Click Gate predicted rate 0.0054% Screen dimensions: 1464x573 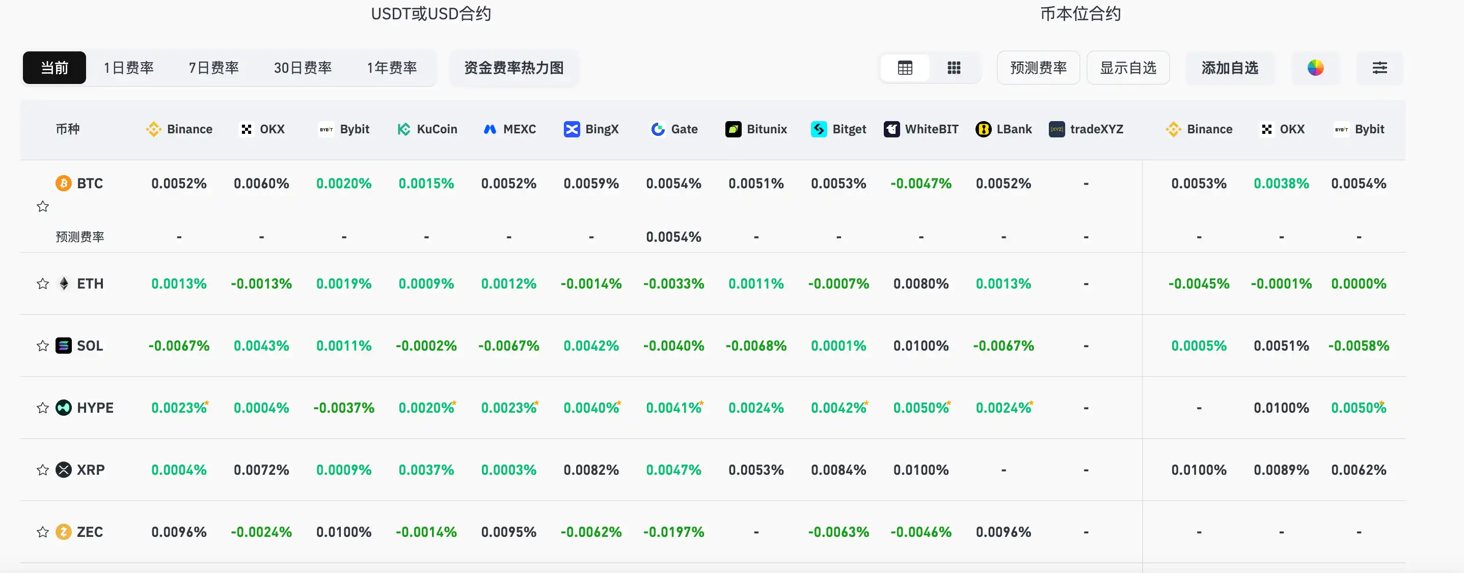coord(673,237)
